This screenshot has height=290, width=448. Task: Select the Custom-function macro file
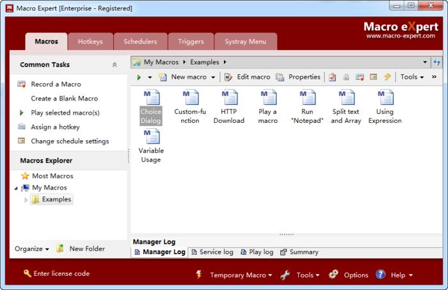coord(190,107)
